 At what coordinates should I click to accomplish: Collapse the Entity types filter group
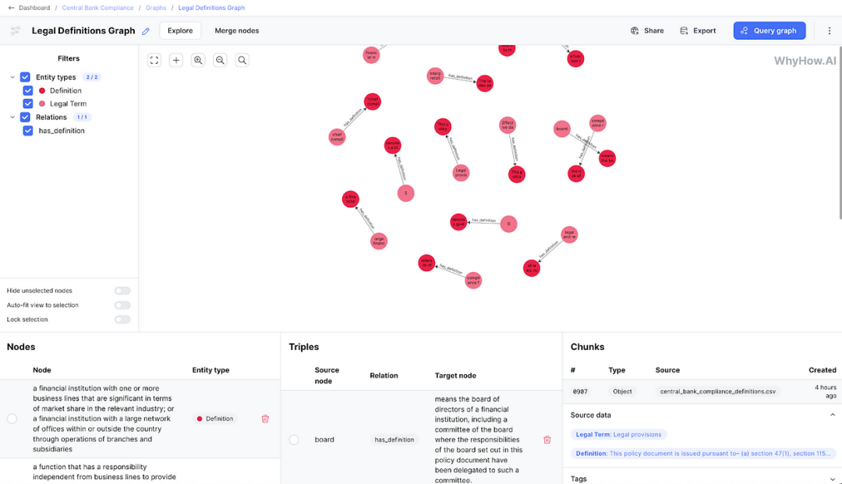click(12, 77)
